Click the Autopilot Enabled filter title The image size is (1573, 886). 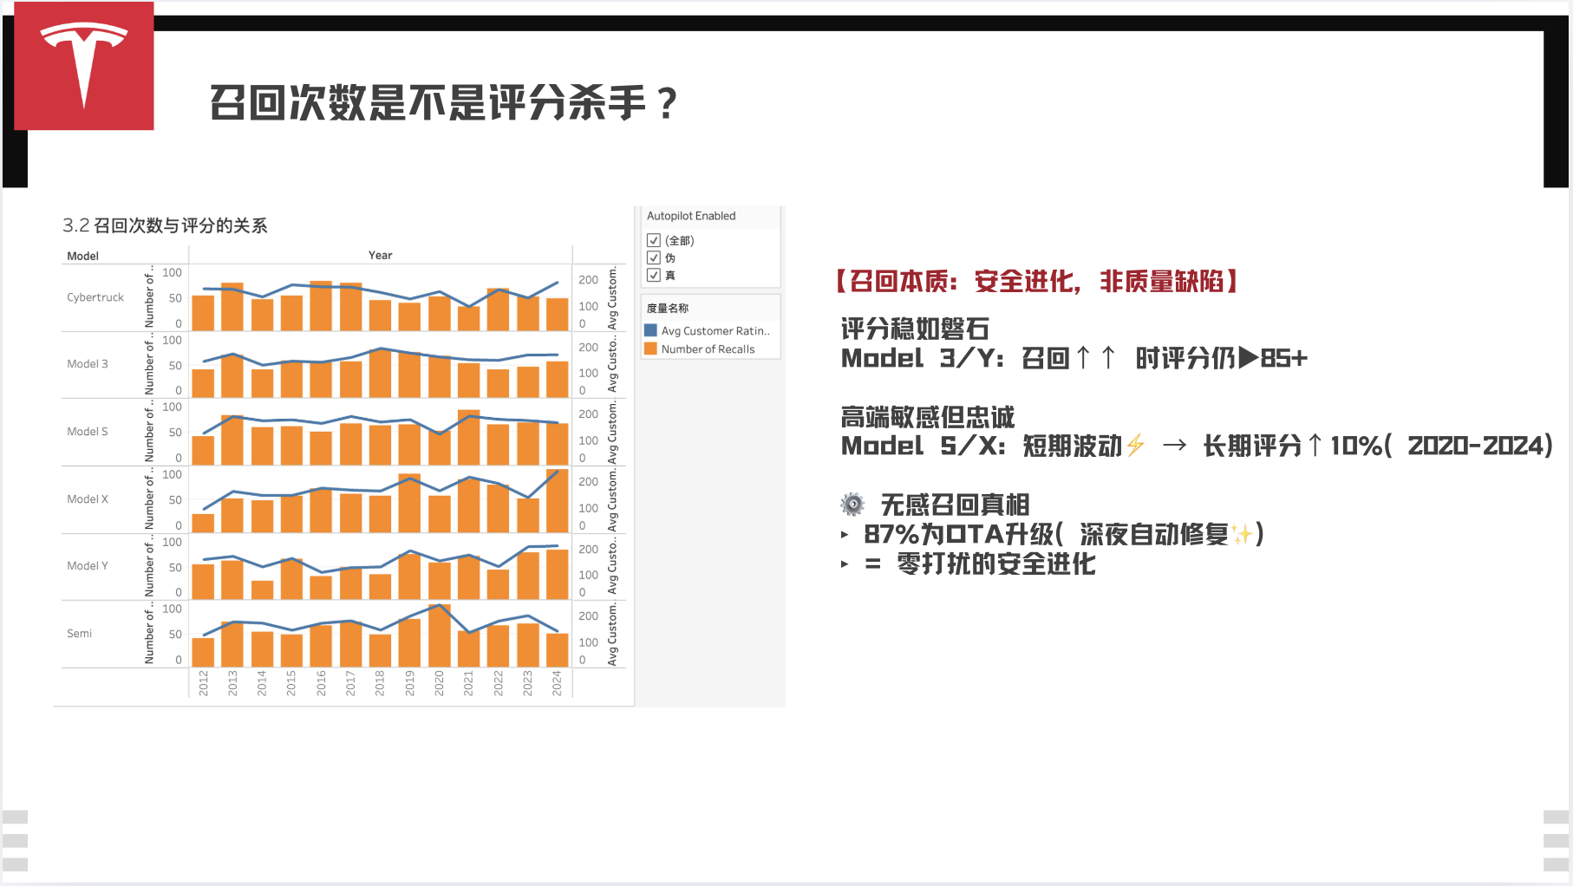[691, 216]
